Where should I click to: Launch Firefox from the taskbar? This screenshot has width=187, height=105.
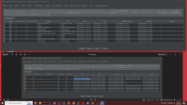pos(35,103)
